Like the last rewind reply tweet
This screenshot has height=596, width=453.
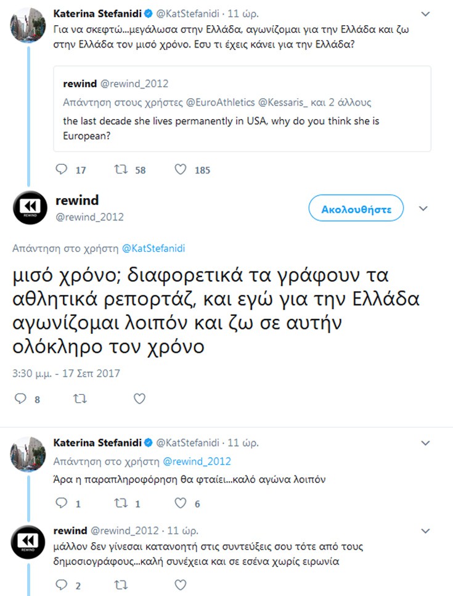(x=180, y=584)
